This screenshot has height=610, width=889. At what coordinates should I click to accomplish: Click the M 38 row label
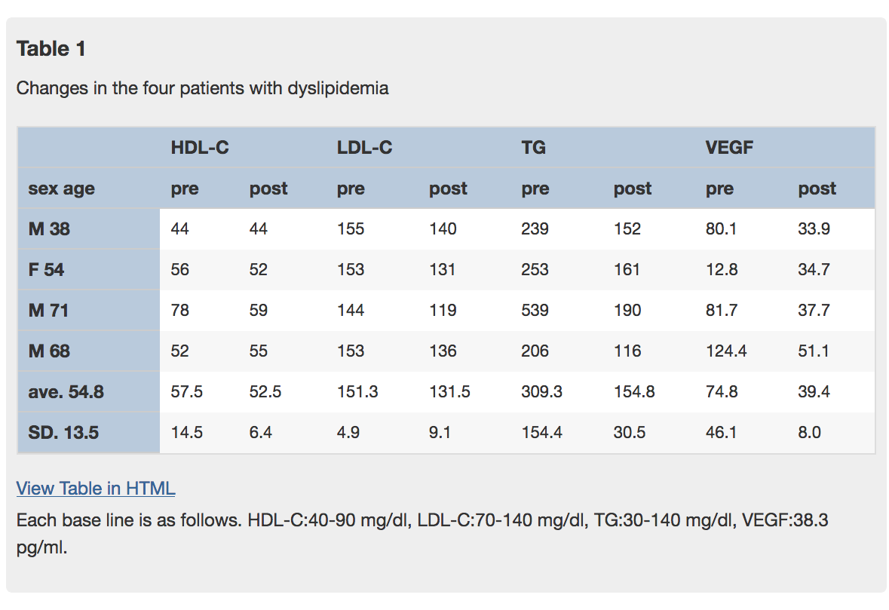coord(49,229)
